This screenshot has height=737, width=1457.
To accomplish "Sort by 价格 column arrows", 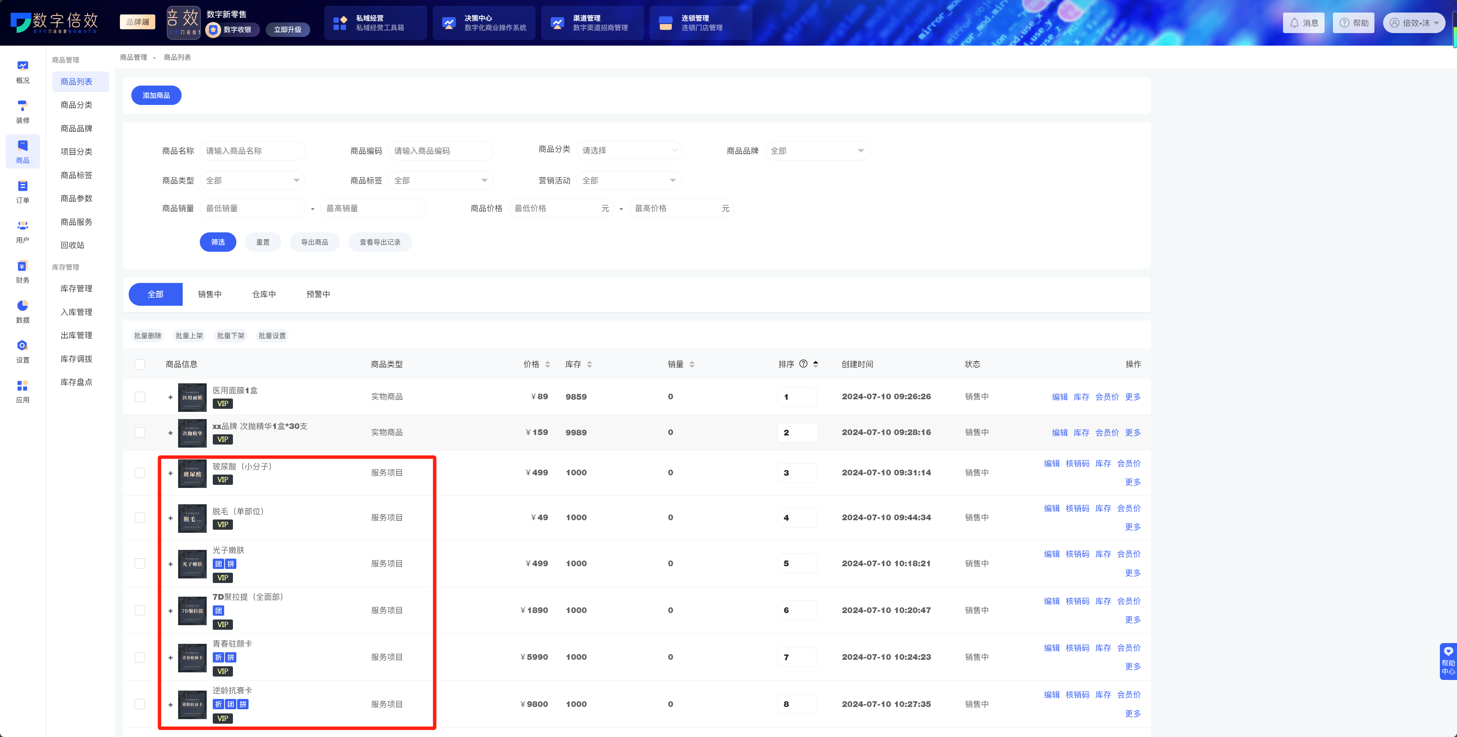I will coord(547,365).
